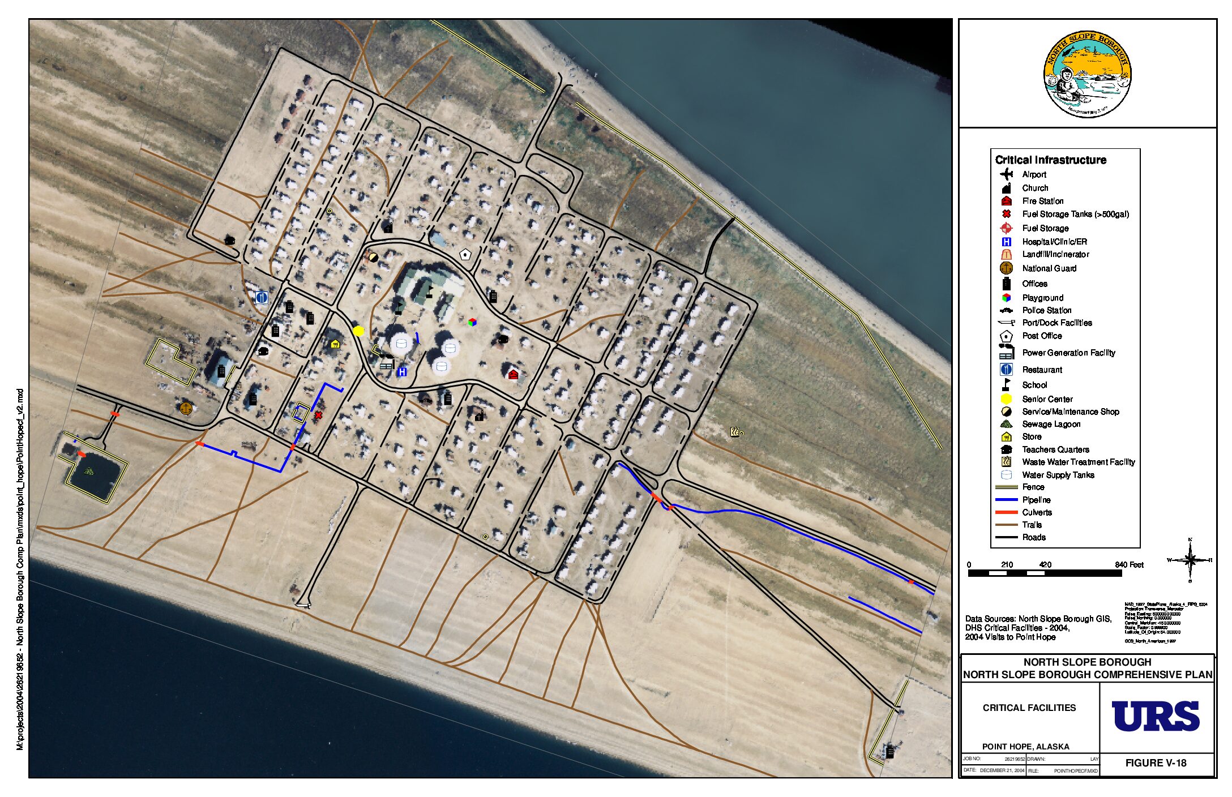Click the Fire Station legend symbol
This screenshot has width=1232, height=797.
(x=1006, y=201)
